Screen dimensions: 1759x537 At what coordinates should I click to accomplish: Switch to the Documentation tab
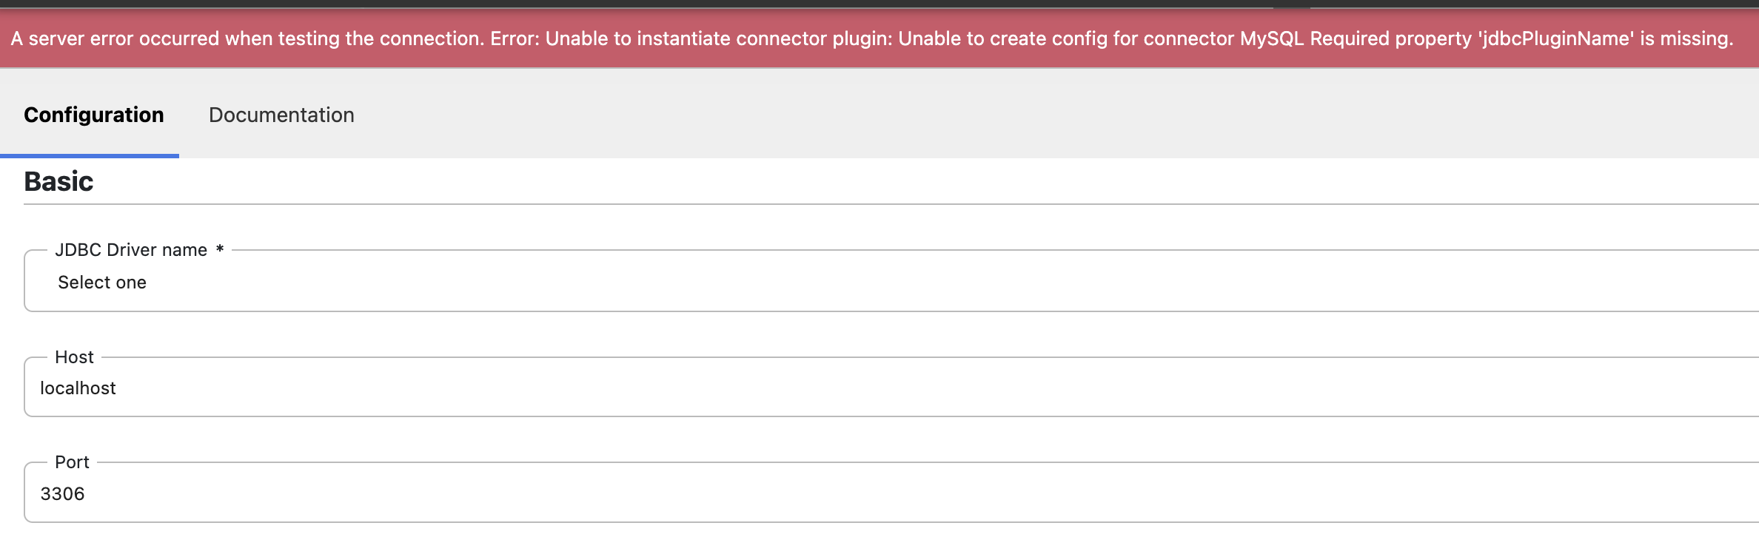point(281,115)
